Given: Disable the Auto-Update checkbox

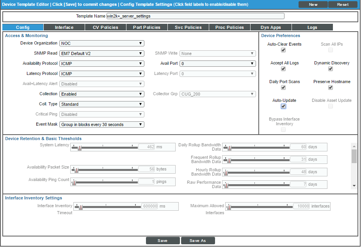Looking at the screenshot, I should (x=283, y=106).
